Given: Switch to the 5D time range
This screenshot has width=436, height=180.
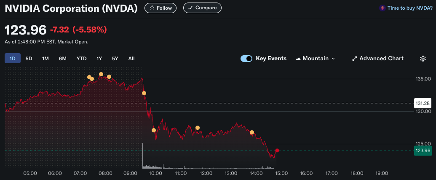Looking at the screenshot, I should pos(29,59).
